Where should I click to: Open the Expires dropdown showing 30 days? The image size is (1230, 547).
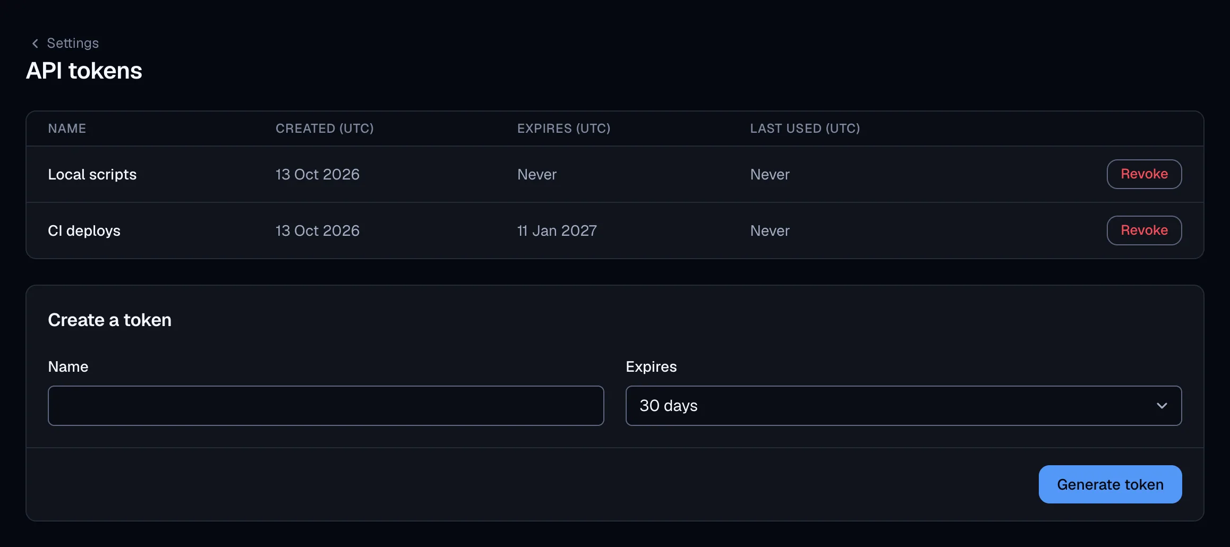[x=904, y=406]
